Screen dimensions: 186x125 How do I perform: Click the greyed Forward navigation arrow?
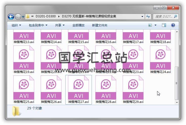click(18, 17)
